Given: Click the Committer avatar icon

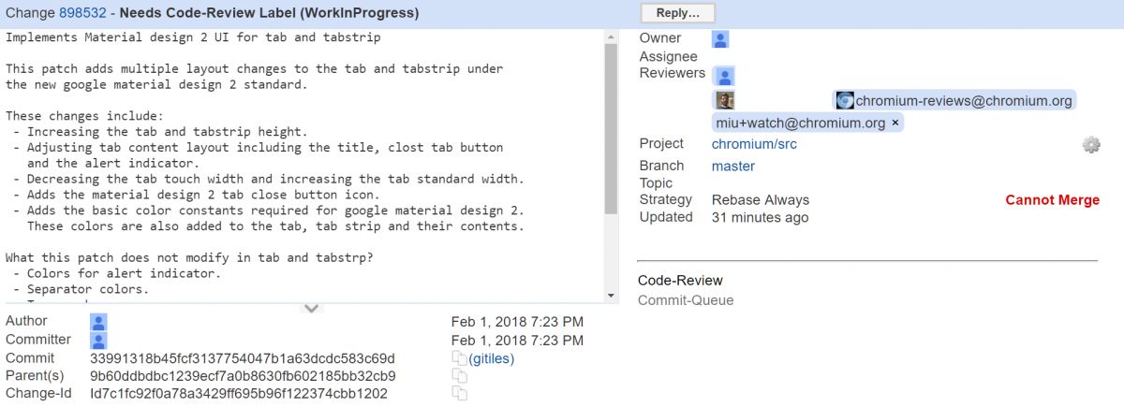Looking at the screenshot, I should (98, 341).
